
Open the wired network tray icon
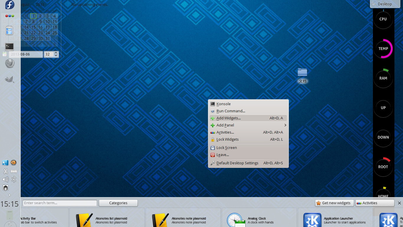pos(5,188)
